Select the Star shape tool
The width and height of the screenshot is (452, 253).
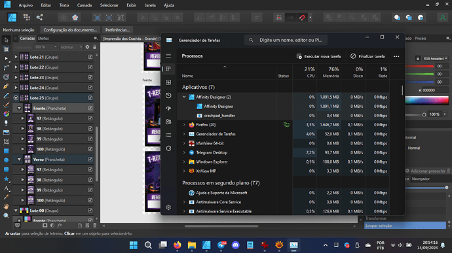[x=6, y=179]
